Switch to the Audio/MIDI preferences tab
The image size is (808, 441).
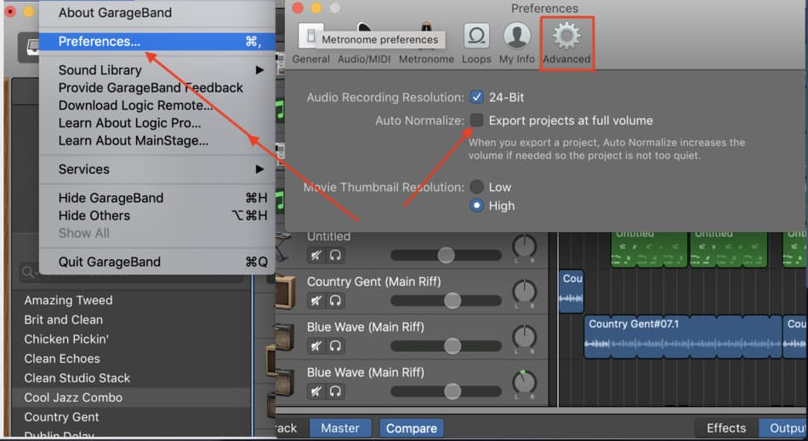[364, 59]
